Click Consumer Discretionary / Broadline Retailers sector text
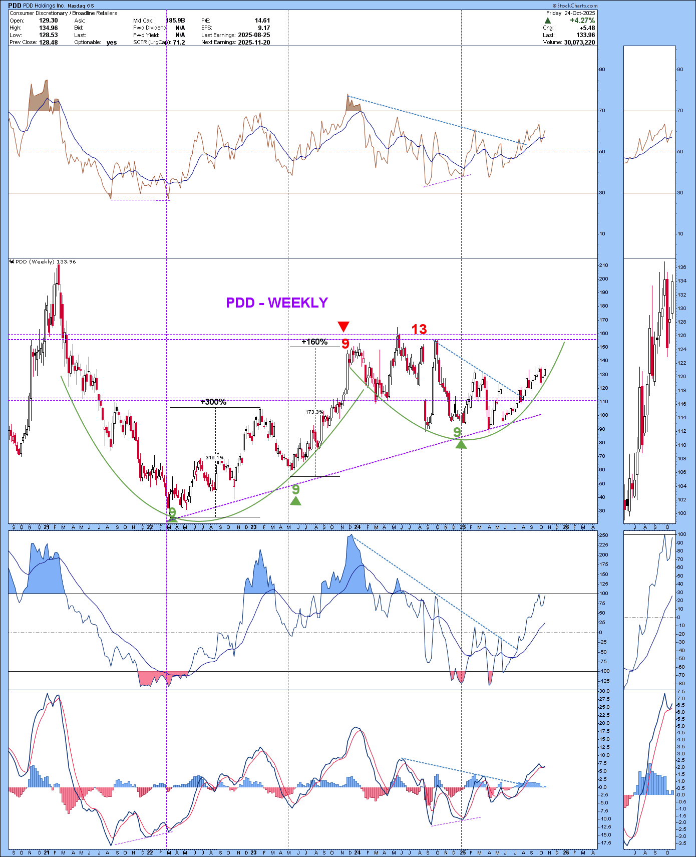The width and height of the screenshot is (696, 857). pyautogui.click(x=64, y=13)
